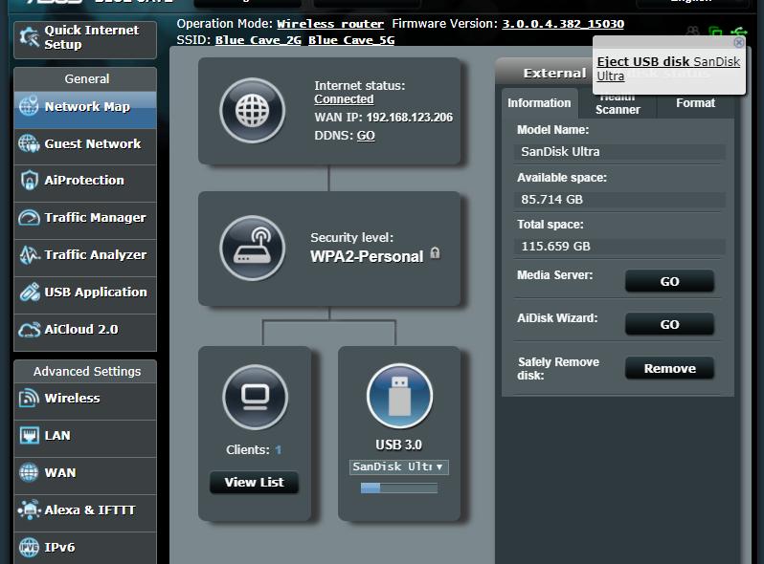The width and height of the screenshot is (764, 564).
Task: Click the Blue_Cave_2G SSID link
Action: coord(258,40)
